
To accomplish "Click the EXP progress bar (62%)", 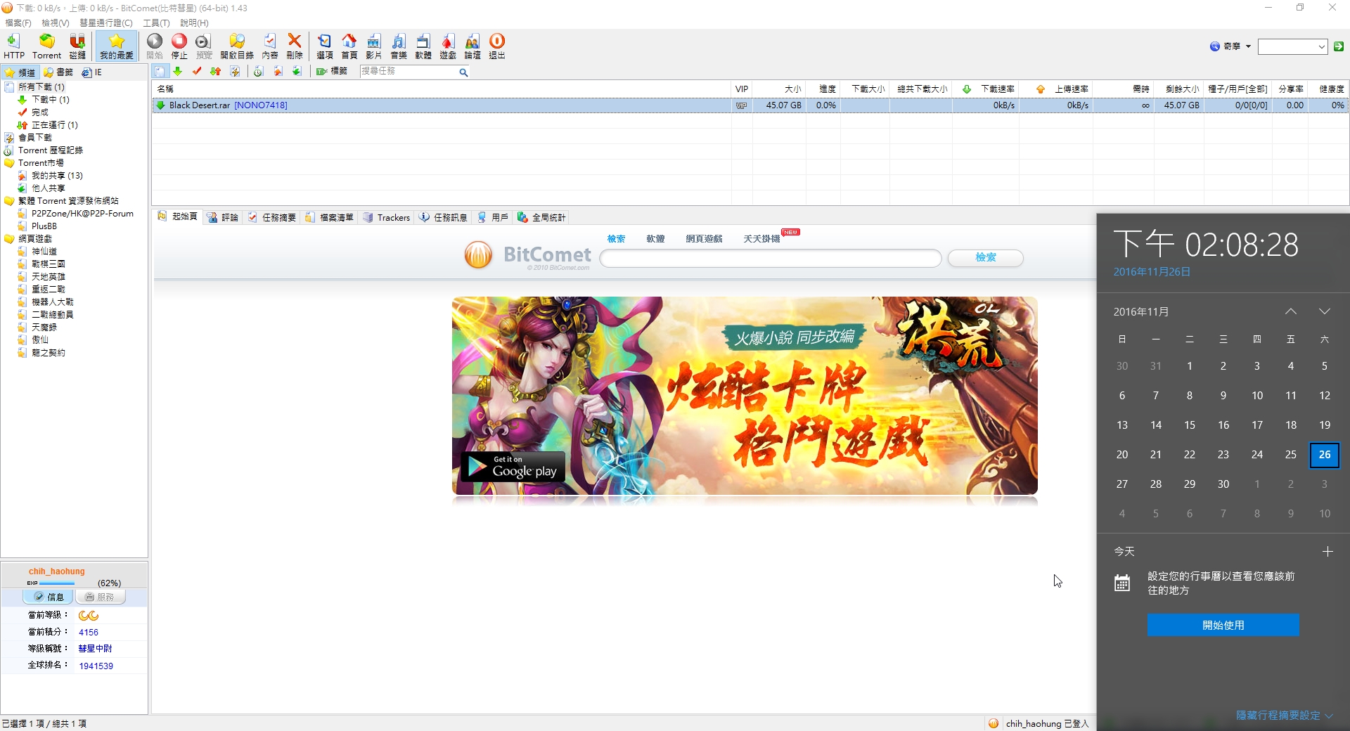I will click(x=57, y=583).
